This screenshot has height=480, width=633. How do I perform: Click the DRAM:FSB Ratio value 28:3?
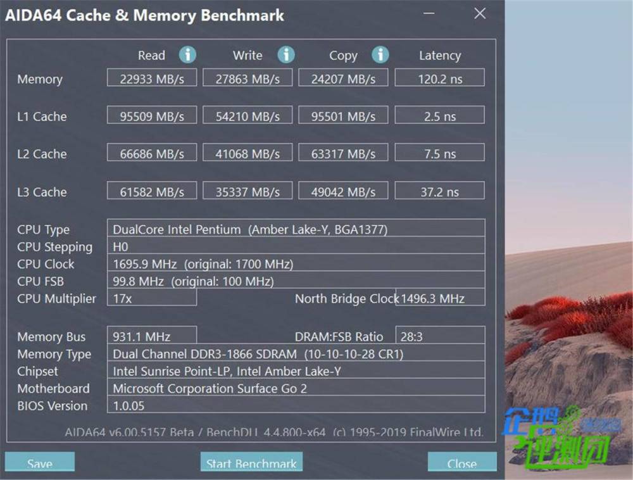click(x=440, y=336)
